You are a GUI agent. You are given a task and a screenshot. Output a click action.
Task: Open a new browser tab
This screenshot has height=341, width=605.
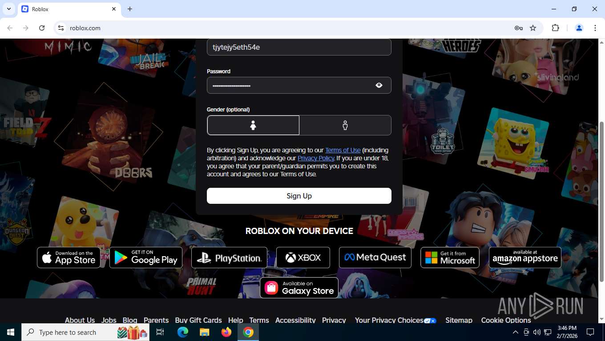[x=130, y=9]
